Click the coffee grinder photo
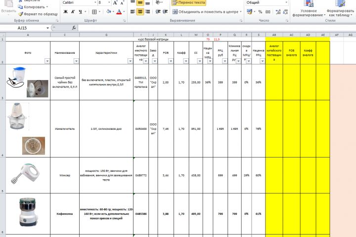 28,212
